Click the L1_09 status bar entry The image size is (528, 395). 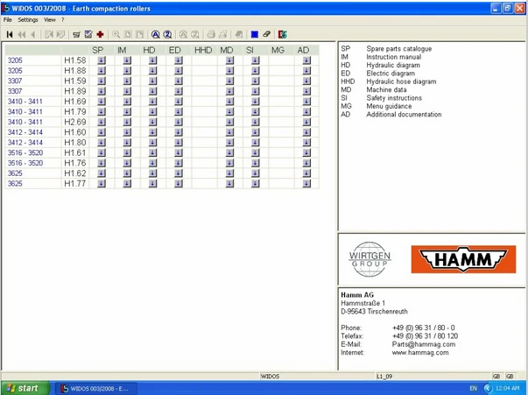[x=384, y=377]
